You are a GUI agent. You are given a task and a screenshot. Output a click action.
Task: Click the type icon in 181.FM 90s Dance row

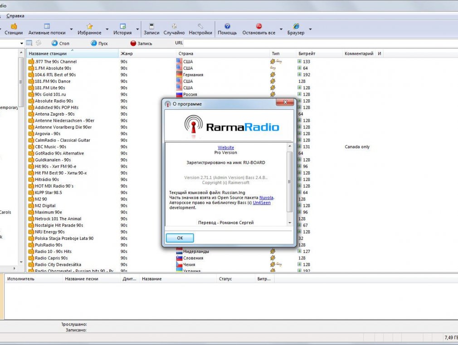(273, 81)
